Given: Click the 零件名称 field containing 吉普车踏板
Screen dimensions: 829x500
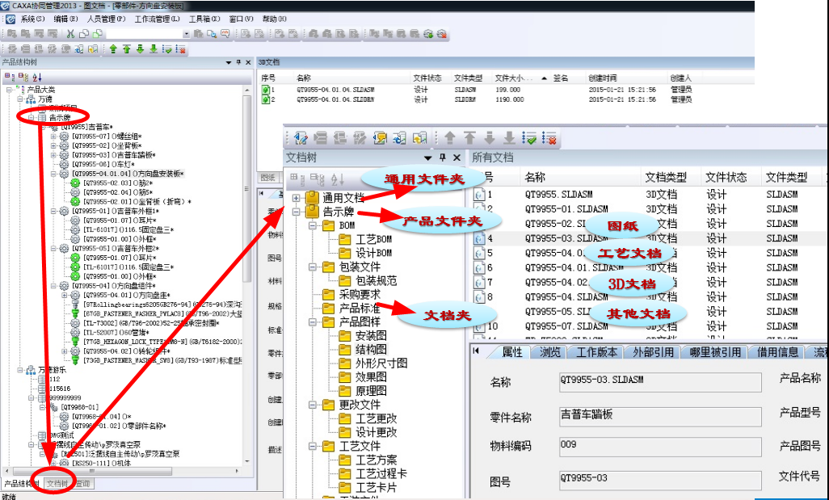Looking at the screenshot, I should pos(660,417).
